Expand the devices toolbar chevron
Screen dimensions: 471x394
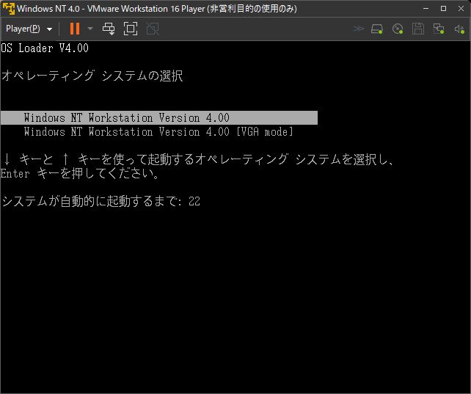(x=358, y=29)
